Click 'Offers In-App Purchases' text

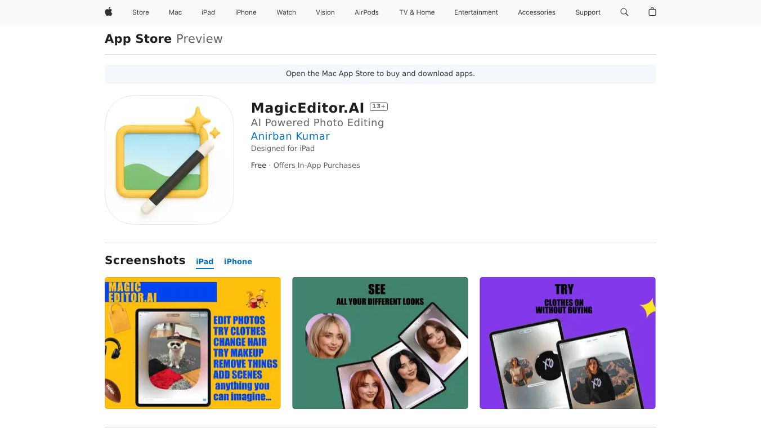(316, 166)
